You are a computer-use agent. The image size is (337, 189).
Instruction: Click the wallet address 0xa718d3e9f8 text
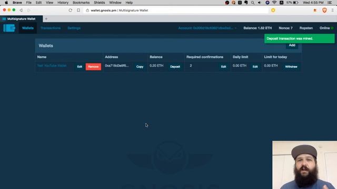point(117,66)
